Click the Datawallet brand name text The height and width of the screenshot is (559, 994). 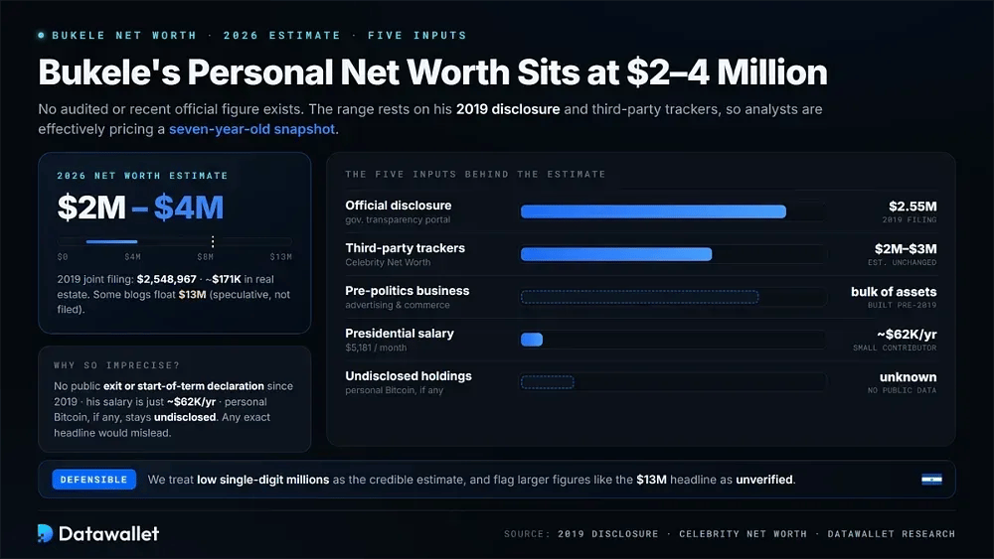click(x=108, y=533)
